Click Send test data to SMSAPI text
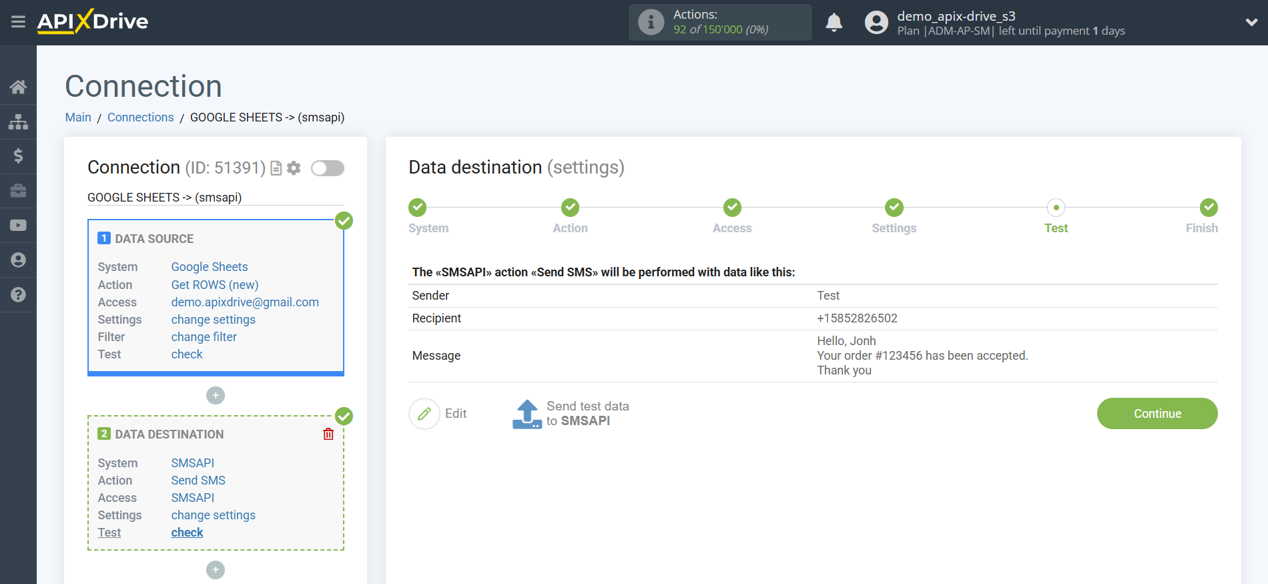 587,414
